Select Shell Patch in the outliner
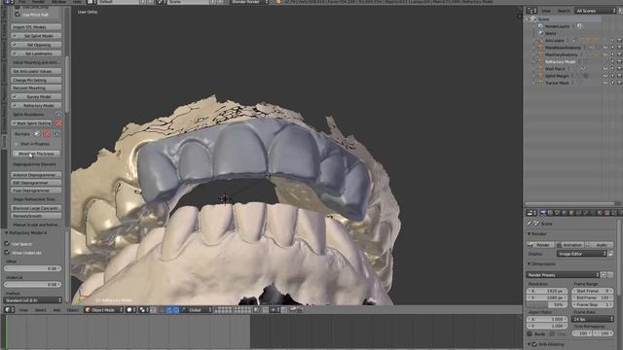Viewport: 623px width, 350px height. pyautogui.click(x=555, y=69)
